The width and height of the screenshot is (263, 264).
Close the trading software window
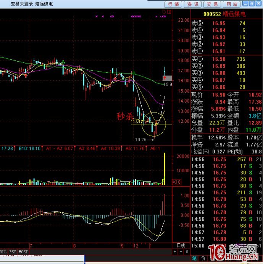(x=258, y=3)
